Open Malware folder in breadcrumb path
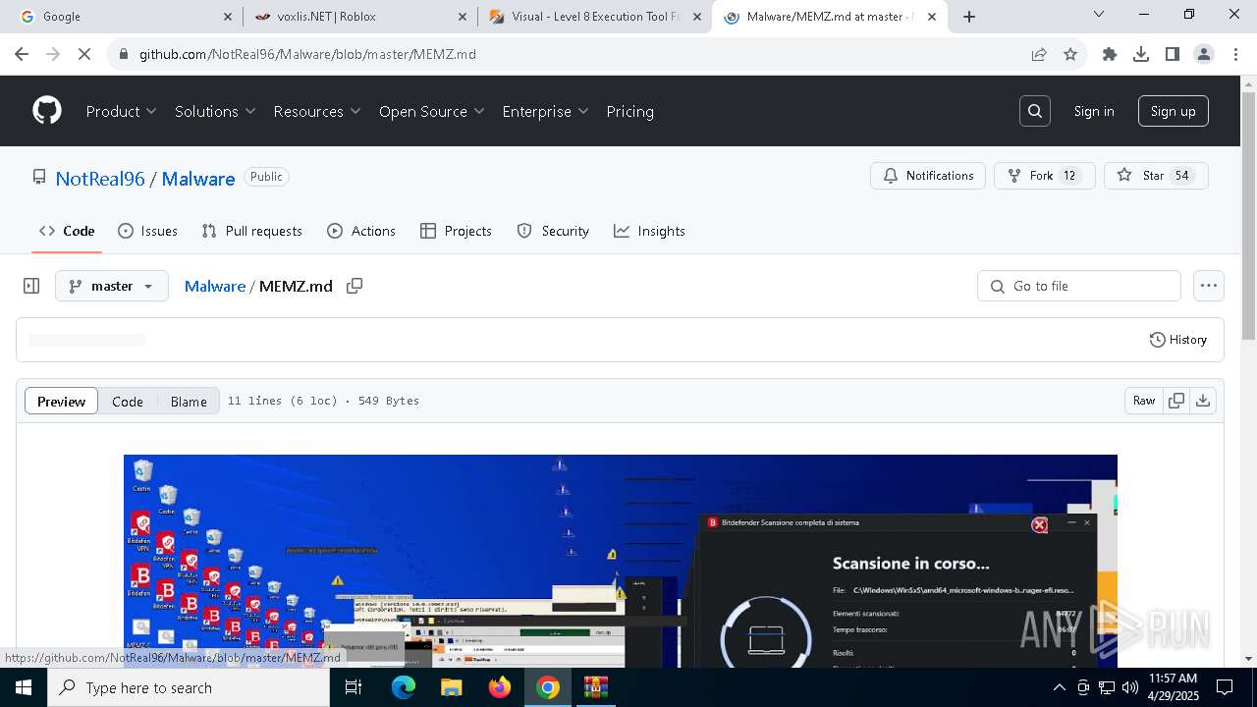1257x707 pixels. coord(215,286)
